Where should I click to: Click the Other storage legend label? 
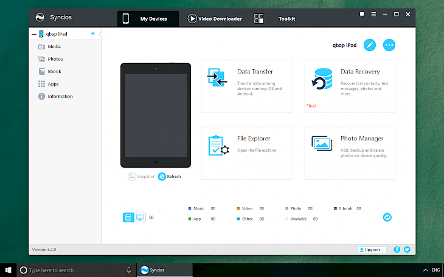[247, 219]
